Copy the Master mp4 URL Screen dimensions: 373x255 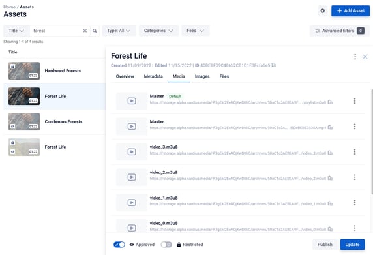tap(330, 128)
